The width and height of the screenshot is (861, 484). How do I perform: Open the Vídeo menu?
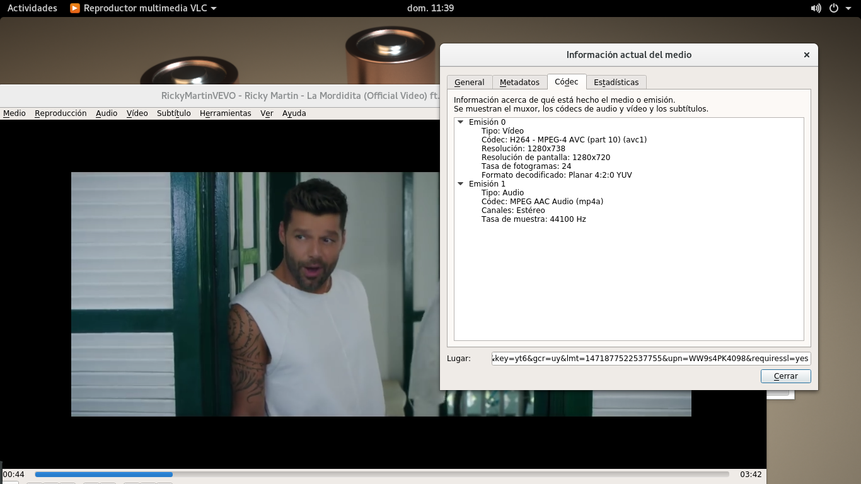137,113
